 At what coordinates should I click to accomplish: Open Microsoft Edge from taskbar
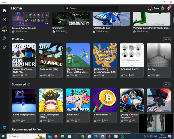[96, 136]
